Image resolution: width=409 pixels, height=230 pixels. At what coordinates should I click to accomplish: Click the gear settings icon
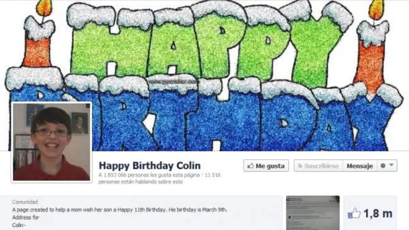tap(383, 165)
